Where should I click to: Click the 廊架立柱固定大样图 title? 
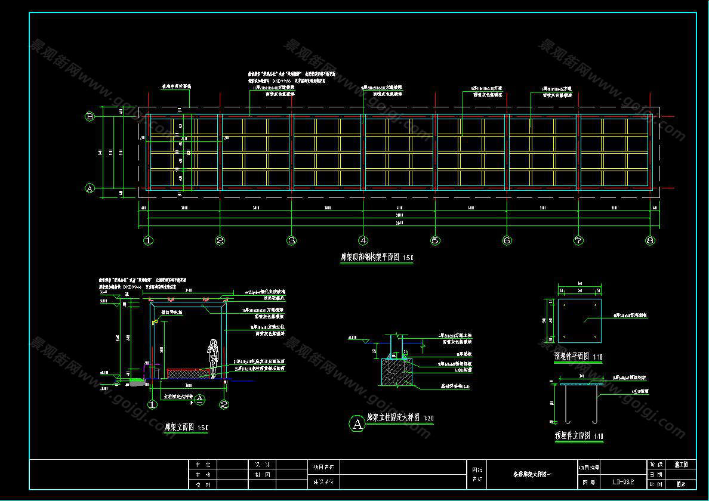click(394, 417)
